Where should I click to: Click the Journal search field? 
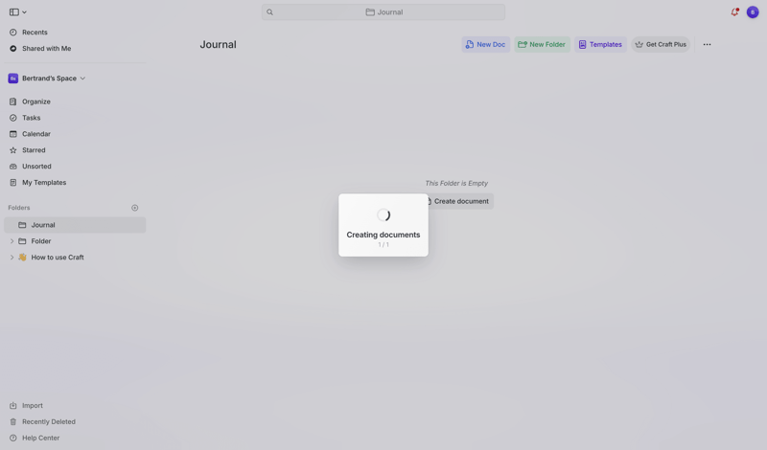(x=383, y=12)
